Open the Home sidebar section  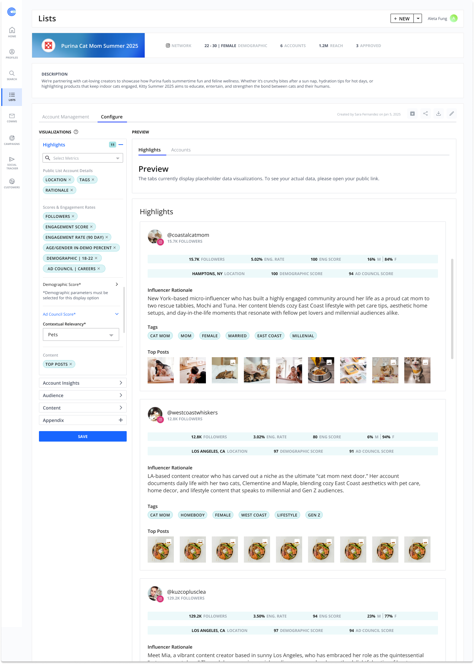click(12, 32)
